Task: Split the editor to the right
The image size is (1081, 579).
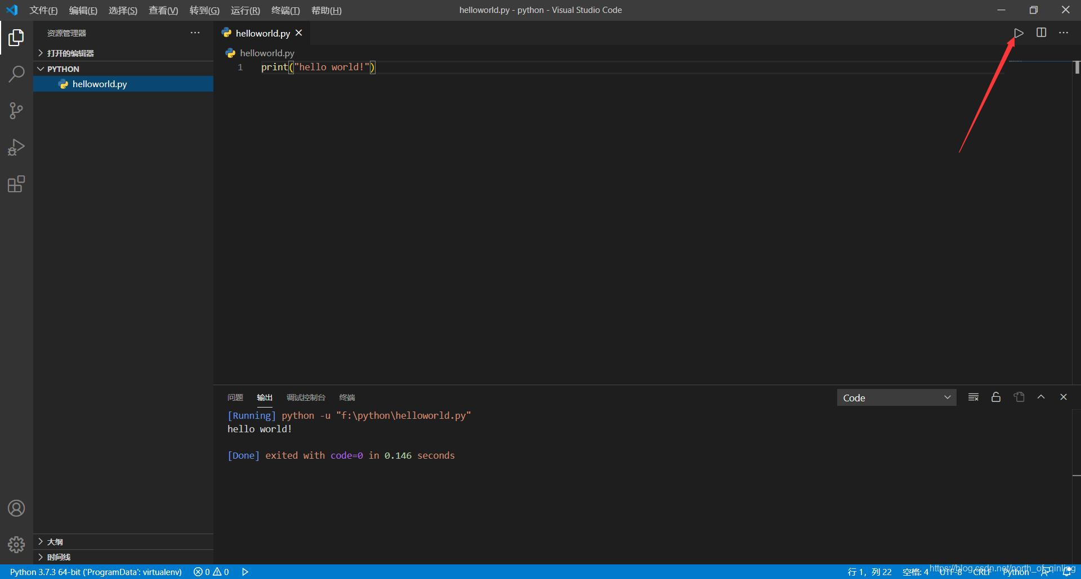Action: click(1042, 33)
